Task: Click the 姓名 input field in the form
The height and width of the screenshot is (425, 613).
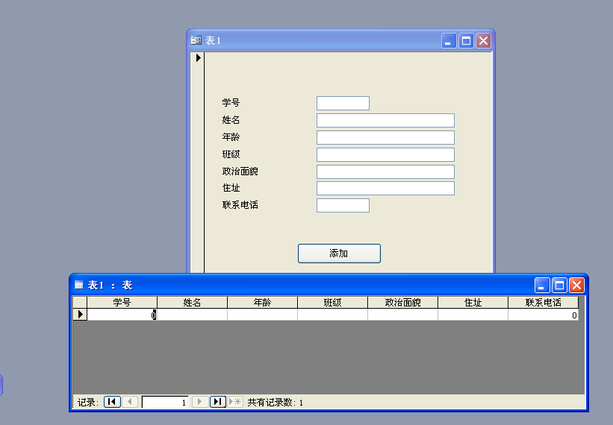Action: [x=385, y=120]
